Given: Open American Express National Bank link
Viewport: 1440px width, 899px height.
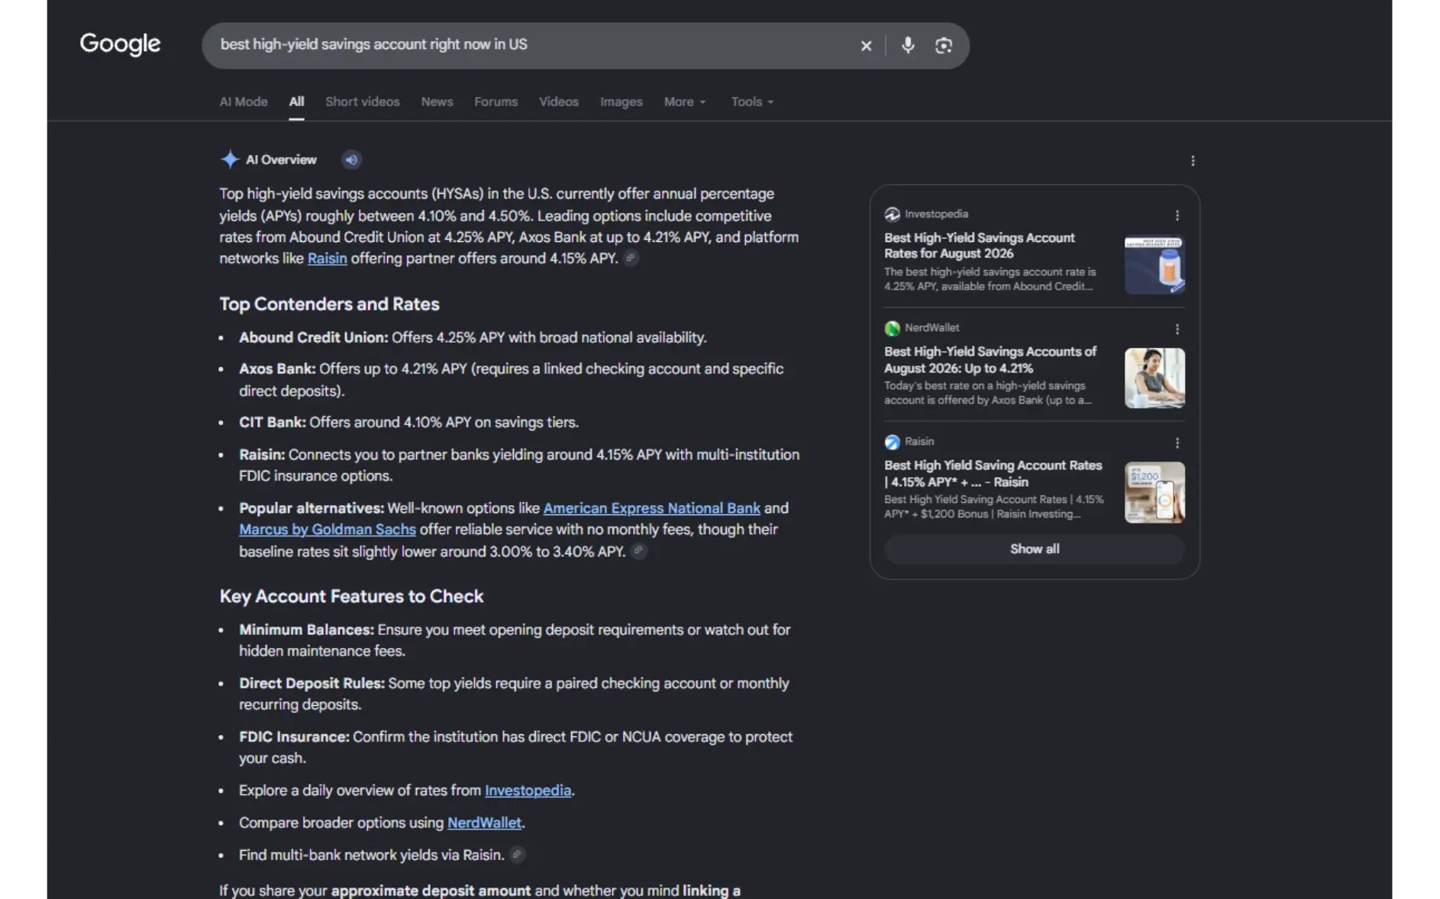Looking at the screenshot, I should (x=651, y=508).
